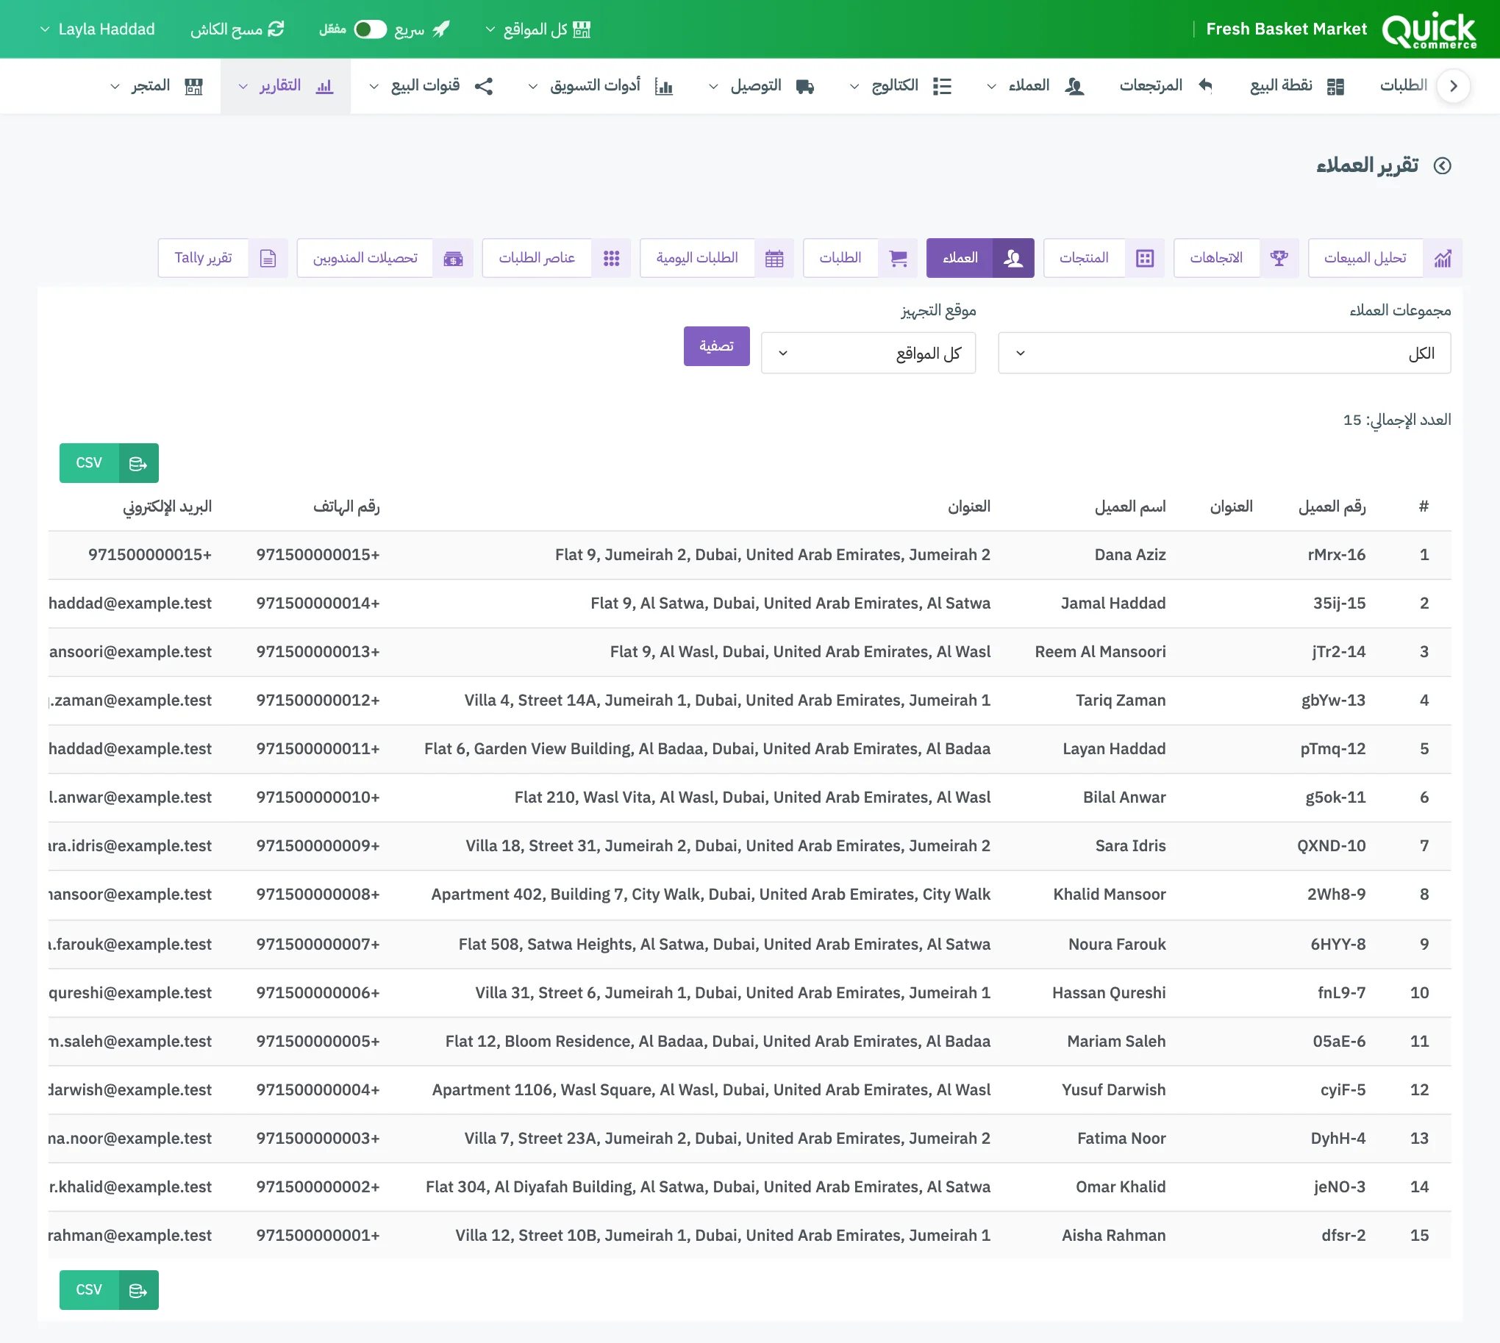Open the المرتجعات nav item
1500x1343 pixels.
[x=1165, y=86]
